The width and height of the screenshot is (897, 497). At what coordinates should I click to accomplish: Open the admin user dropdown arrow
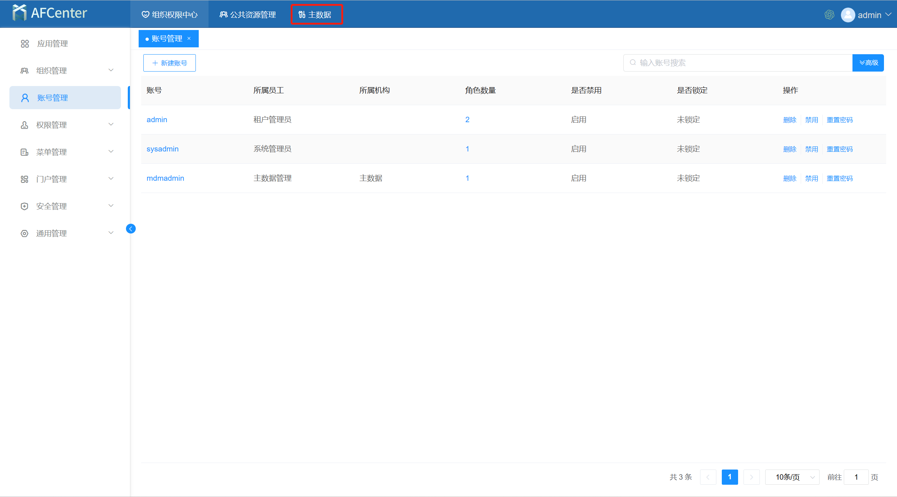pos(888,14)
